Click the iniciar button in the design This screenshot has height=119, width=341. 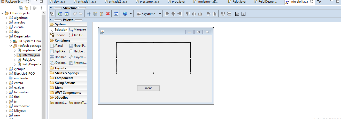click(x=148, y=88)
